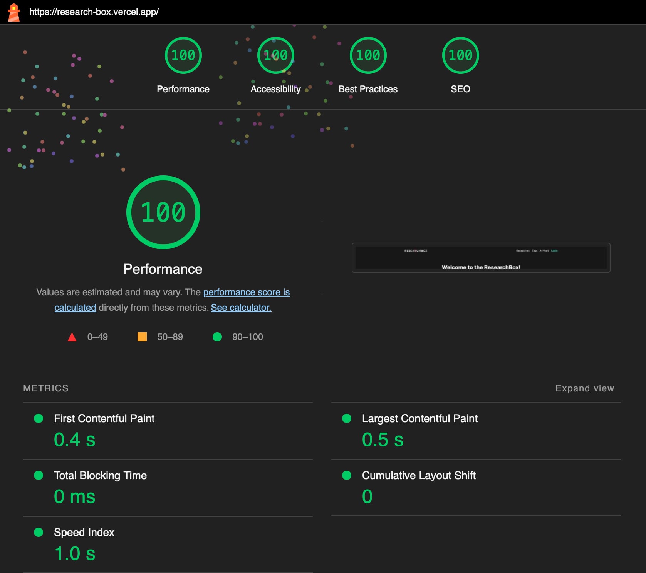This screenshot has height=573, width=646.
Task: Click the METRICS section heading
Action: [46, 388]
